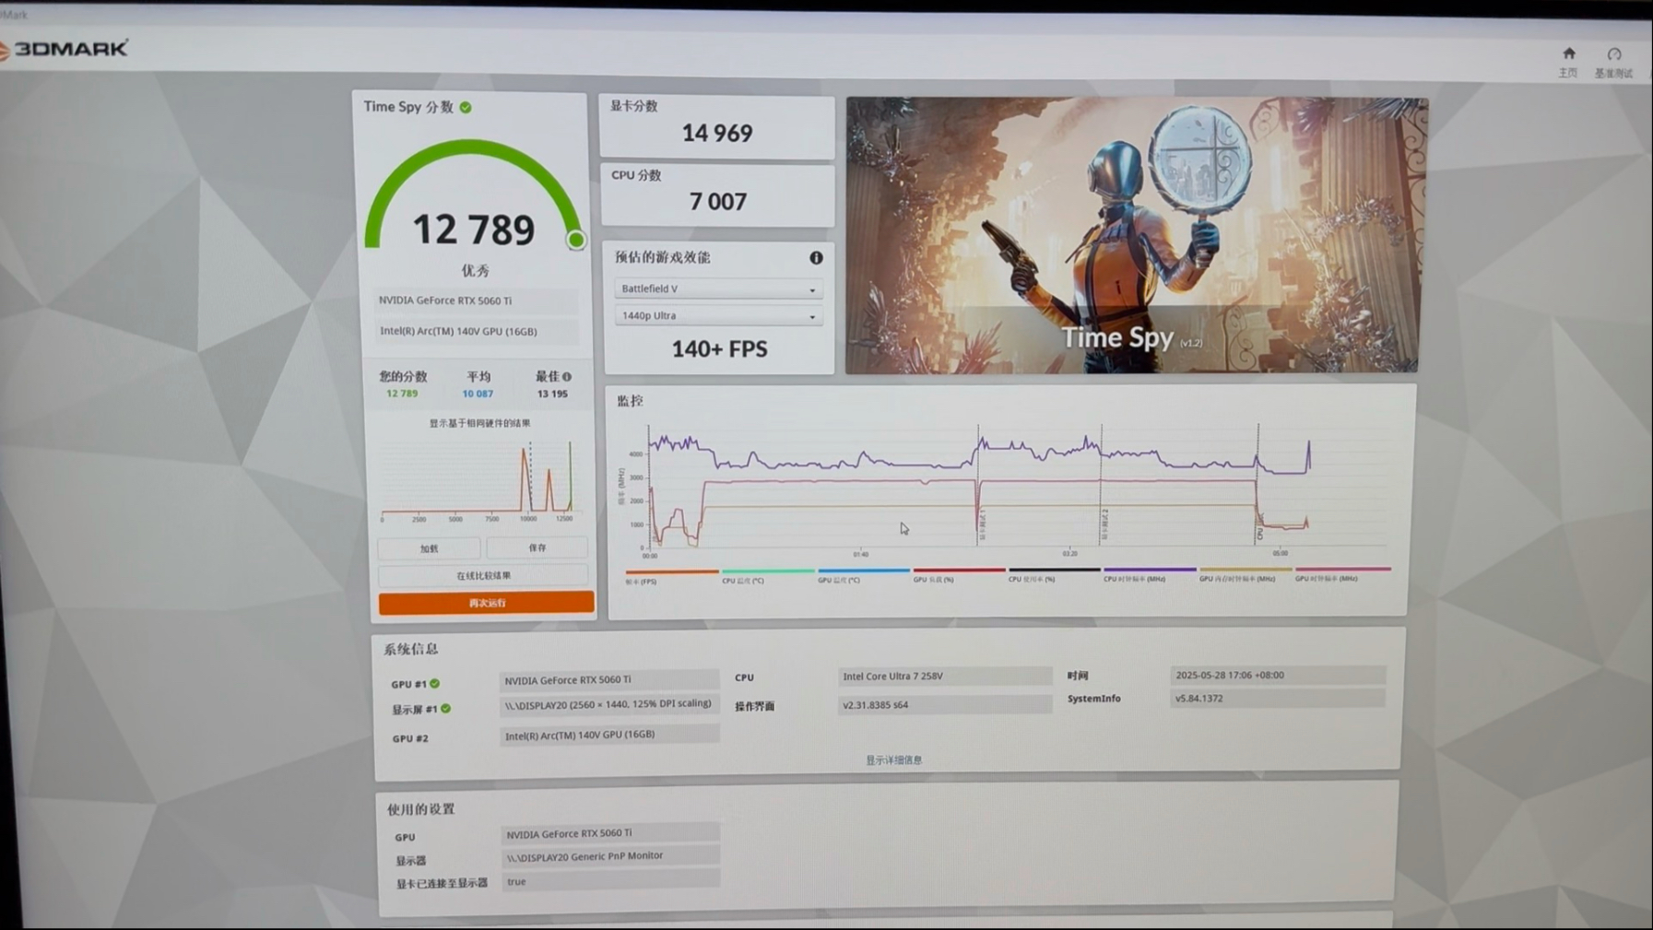Click the 平均 average score 10 087
This screenshot has width=1653, height=930.
click(x=478, y=394)
